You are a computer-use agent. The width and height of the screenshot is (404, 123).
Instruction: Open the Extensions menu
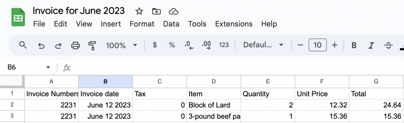click(x=234, y=24)
